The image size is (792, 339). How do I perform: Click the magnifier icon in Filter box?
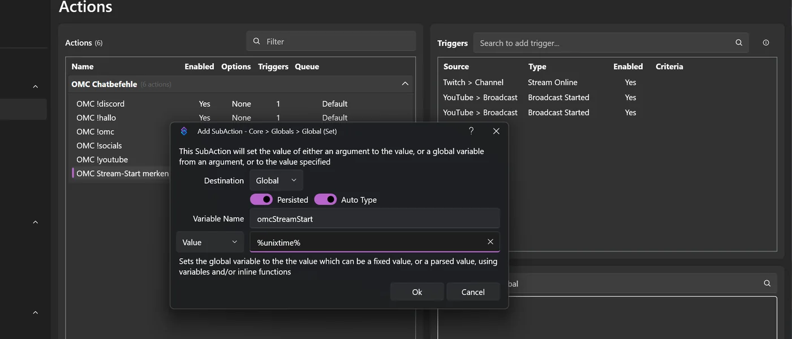click(257, 41)
